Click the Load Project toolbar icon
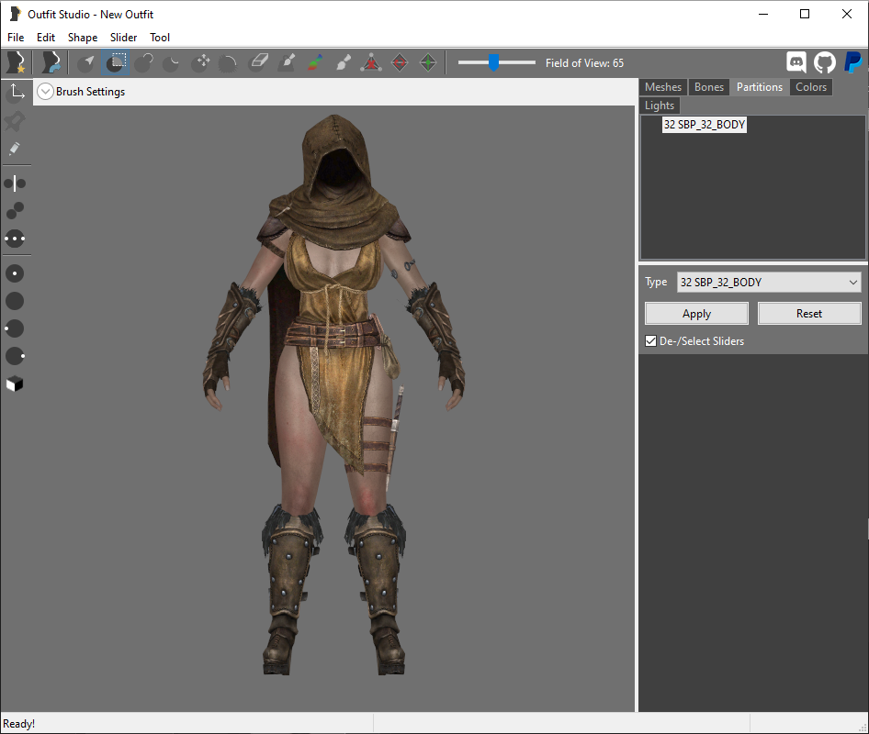 (x=51, y=62)
